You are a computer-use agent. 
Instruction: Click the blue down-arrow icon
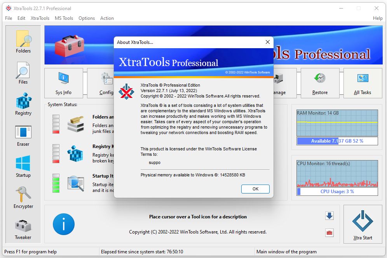(329, 216)
